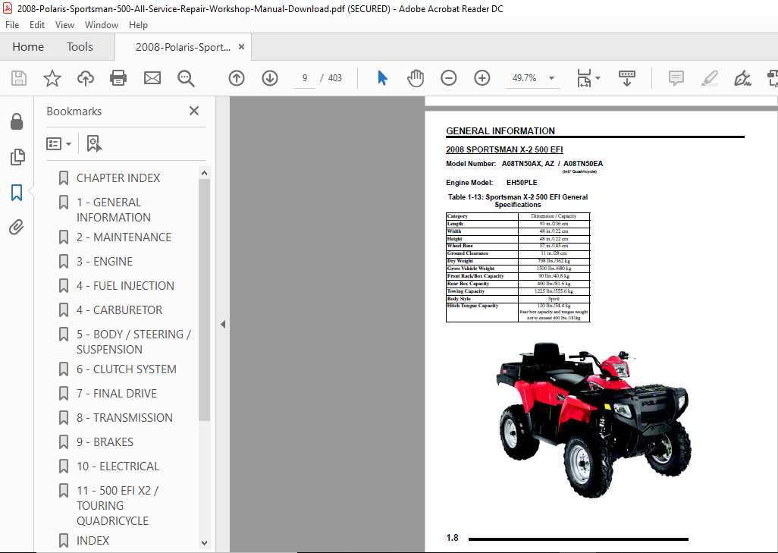Screen dimensions: 778x553
Task: Jump to 7 - FINAL DRIVE bookmark
Action: click(117, 394)
